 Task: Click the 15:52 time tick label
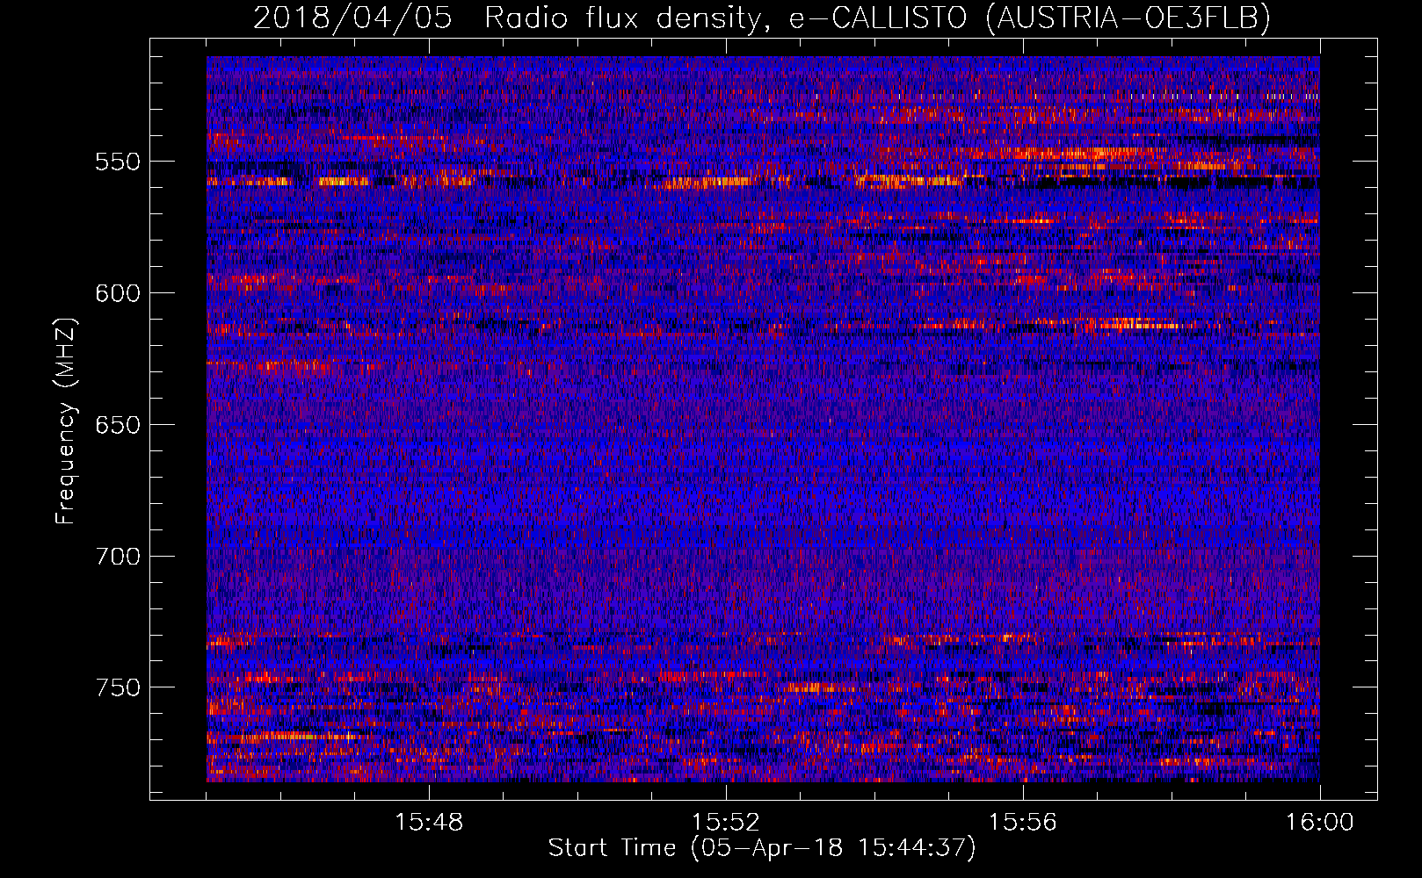(x=726, y=823)
